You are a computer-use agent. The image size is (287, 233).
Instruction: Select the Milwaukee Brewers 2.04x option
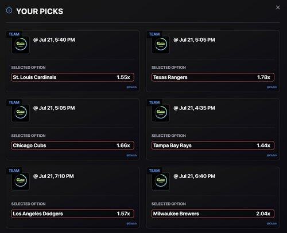[213, 214]
